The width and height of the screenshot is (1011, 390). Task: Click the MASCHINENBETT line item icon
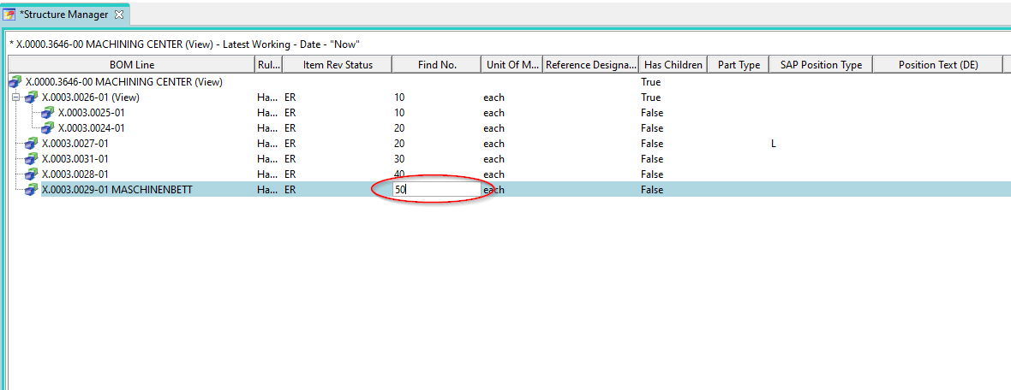click(x=32, y=190)
